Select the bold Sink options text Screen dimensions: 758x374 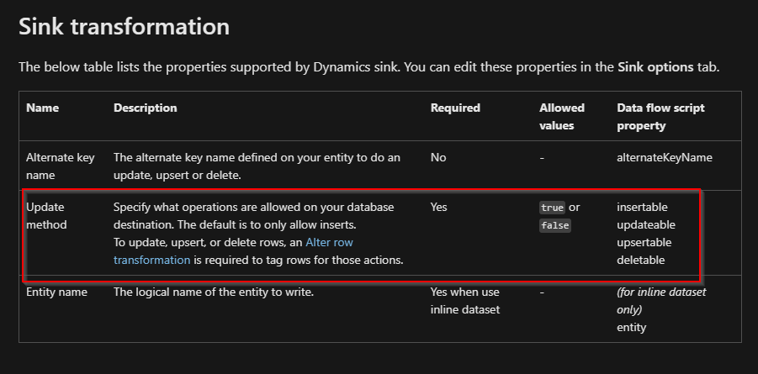point(655,67)
